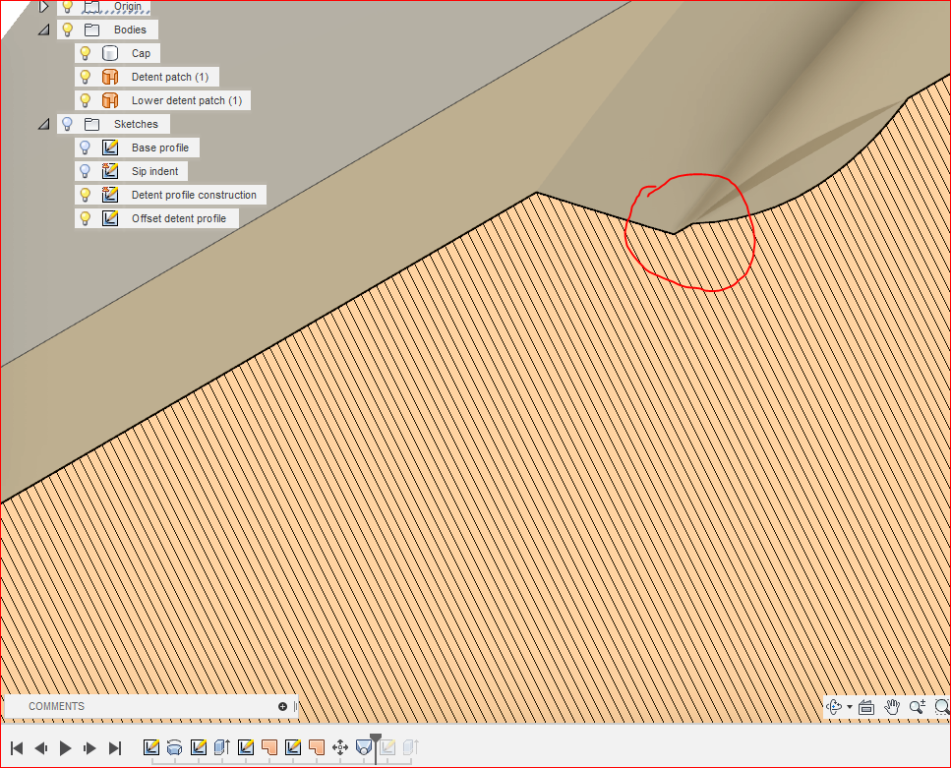Click Detent profile construction sketch icon
Image resolution: width=951 pixels, height=768 pixels.
[x=110, y=195]
